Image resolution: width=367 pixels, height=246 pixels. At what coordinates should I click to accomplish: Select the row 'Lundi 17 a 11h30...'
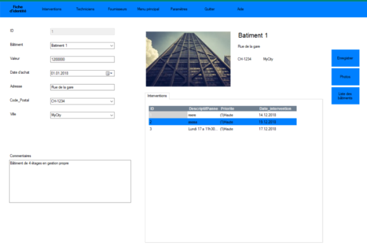pos(223,129)
